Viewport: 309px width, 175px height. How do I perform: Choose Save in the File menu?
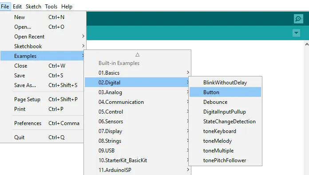coord(42,75)
